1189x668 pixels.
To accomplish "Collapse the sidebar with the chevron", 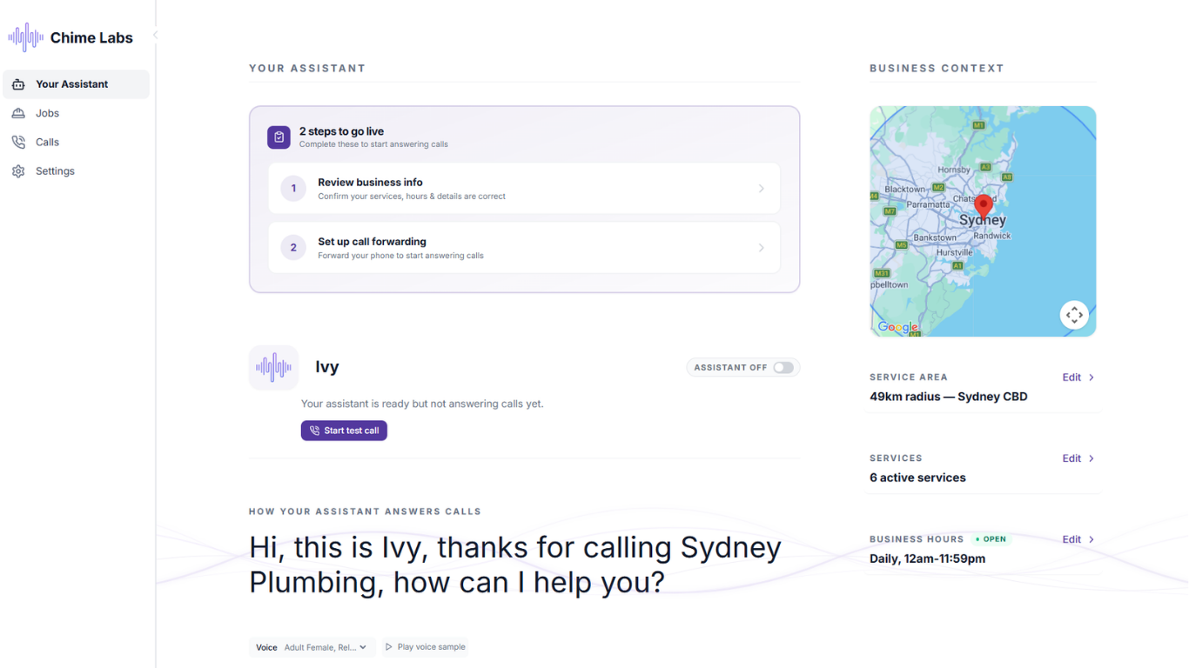I will point(155,35).
